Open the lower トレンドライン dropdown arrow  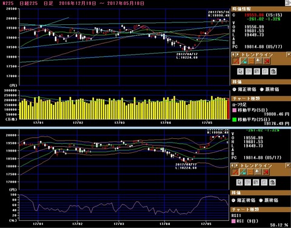[288, 166]
